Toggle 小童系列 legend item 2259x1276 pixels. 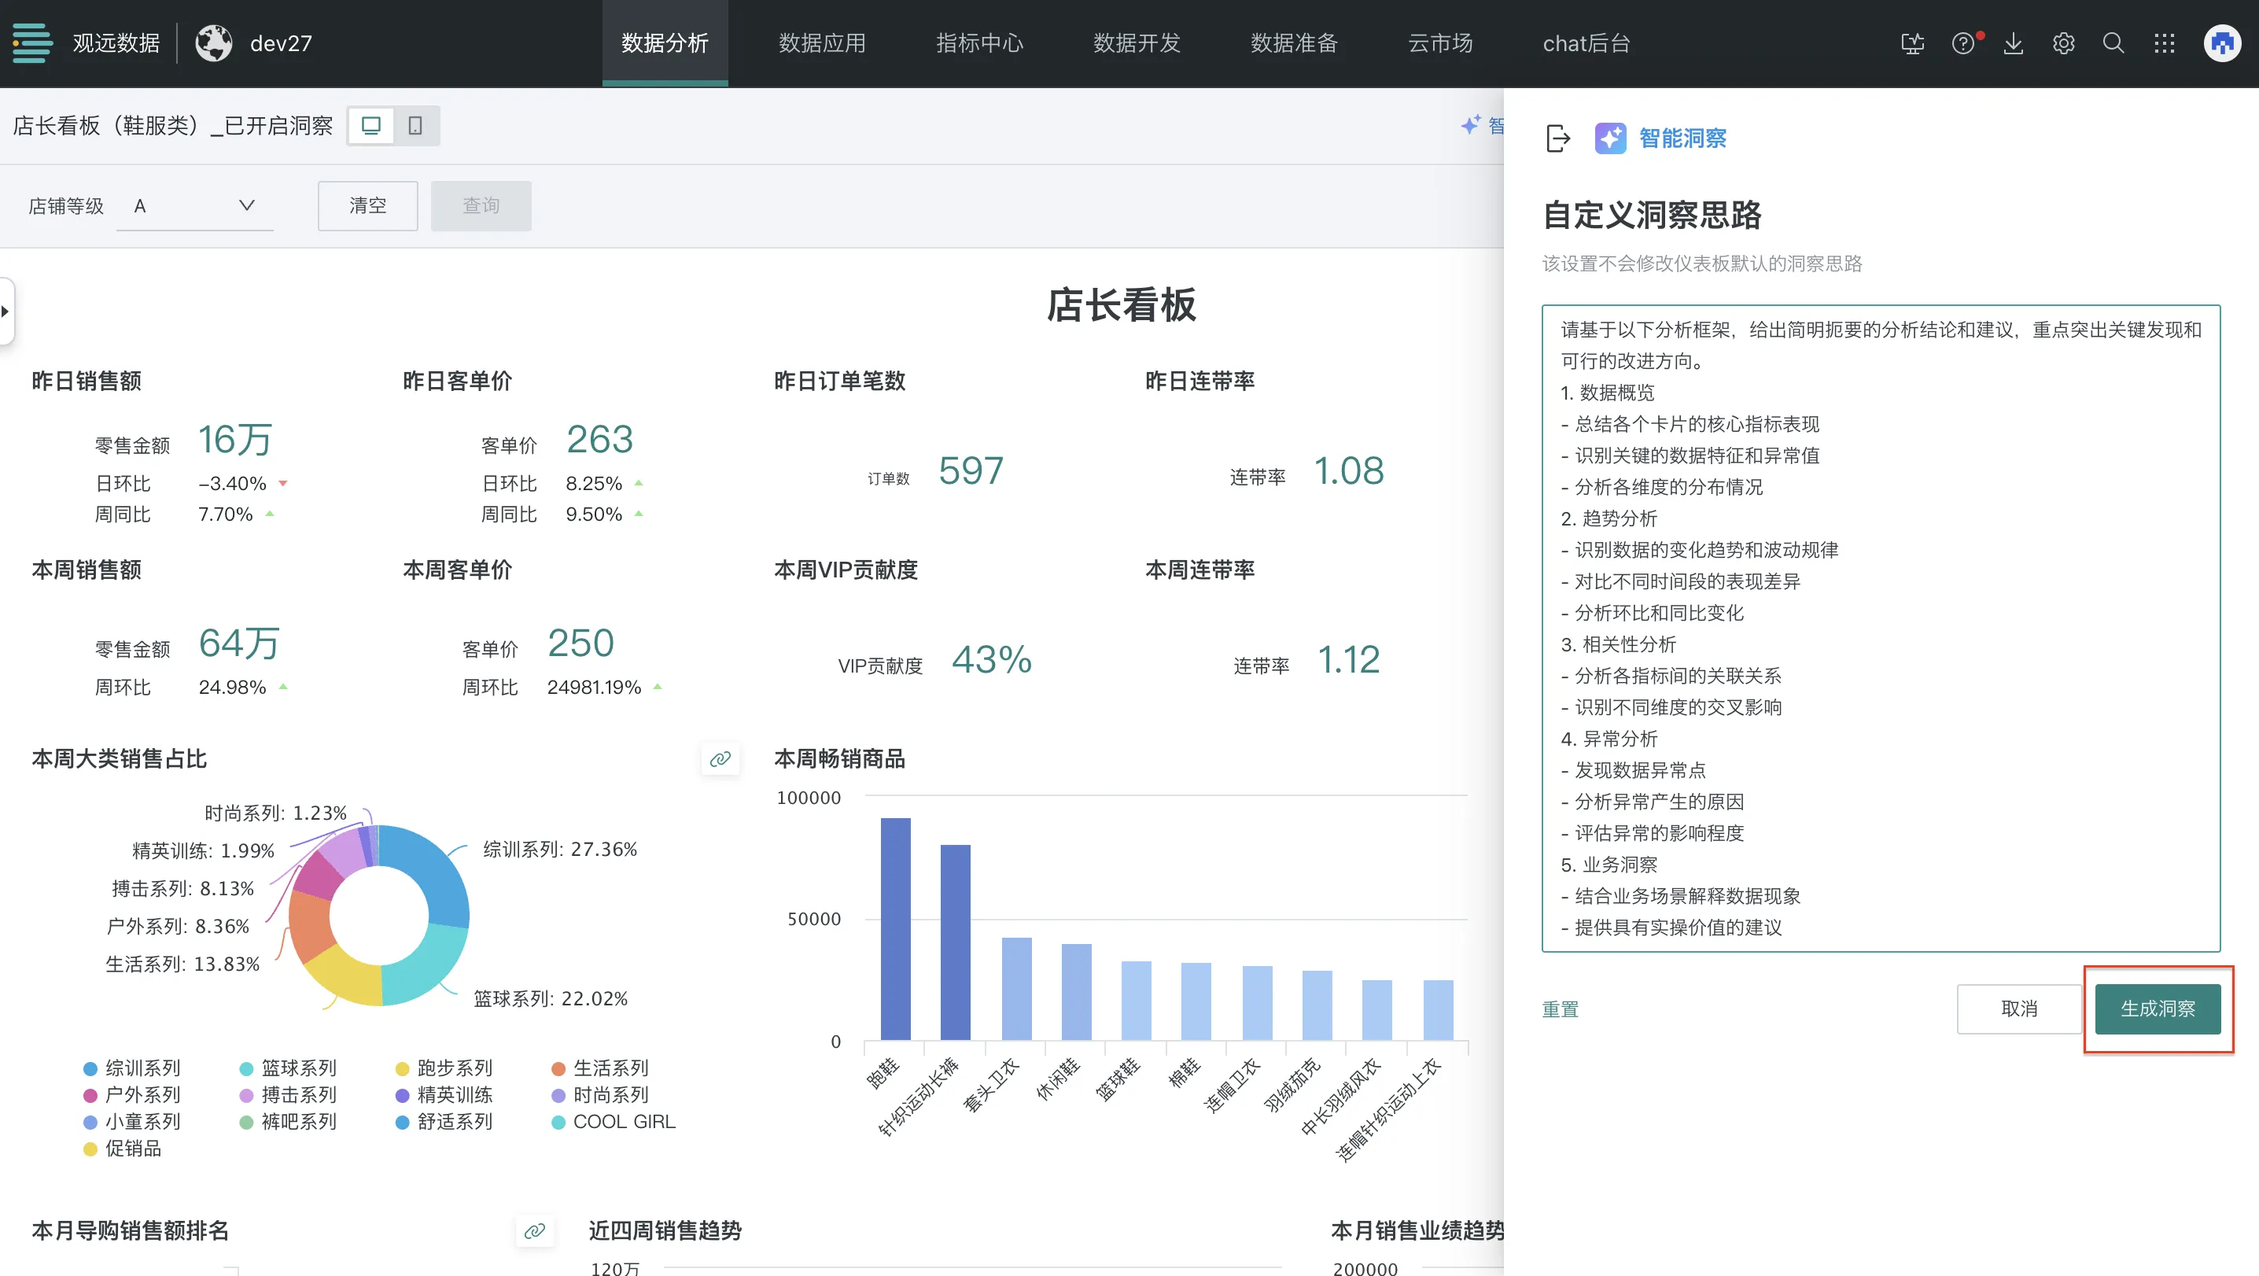tap(132, 1121)
